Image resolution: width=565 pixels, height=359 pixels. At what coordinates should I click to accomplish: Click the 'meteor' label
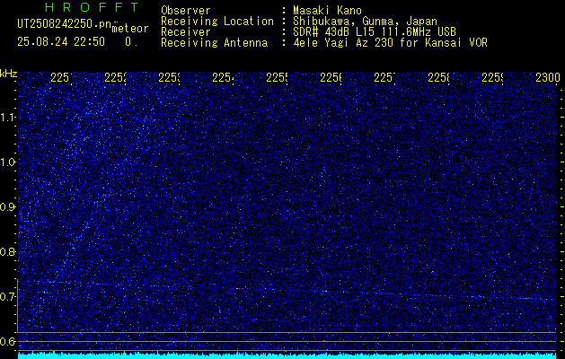(x=130, y=29)
